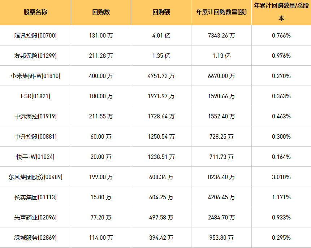Click the 回购额 column header
Image resolution: width=311 pixels, height=248 pixels.
[x=161, y=12]
